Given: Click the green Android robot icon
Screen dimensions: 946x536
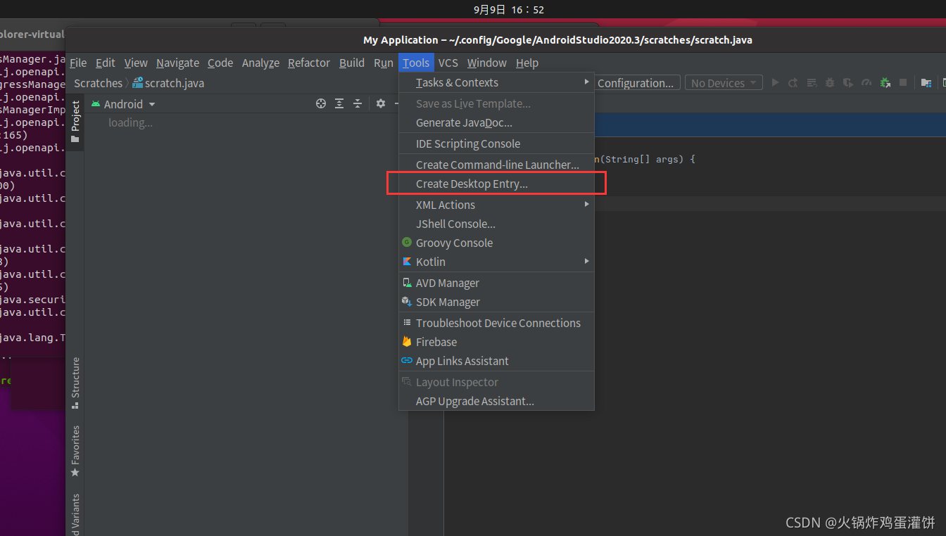Looking at the screenshot, I should [96, 103].
